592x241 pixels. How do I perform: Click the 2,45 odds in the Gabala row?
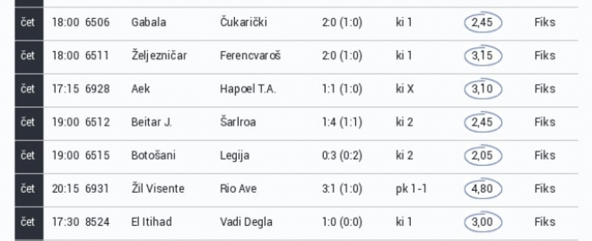tap(482, 23)
